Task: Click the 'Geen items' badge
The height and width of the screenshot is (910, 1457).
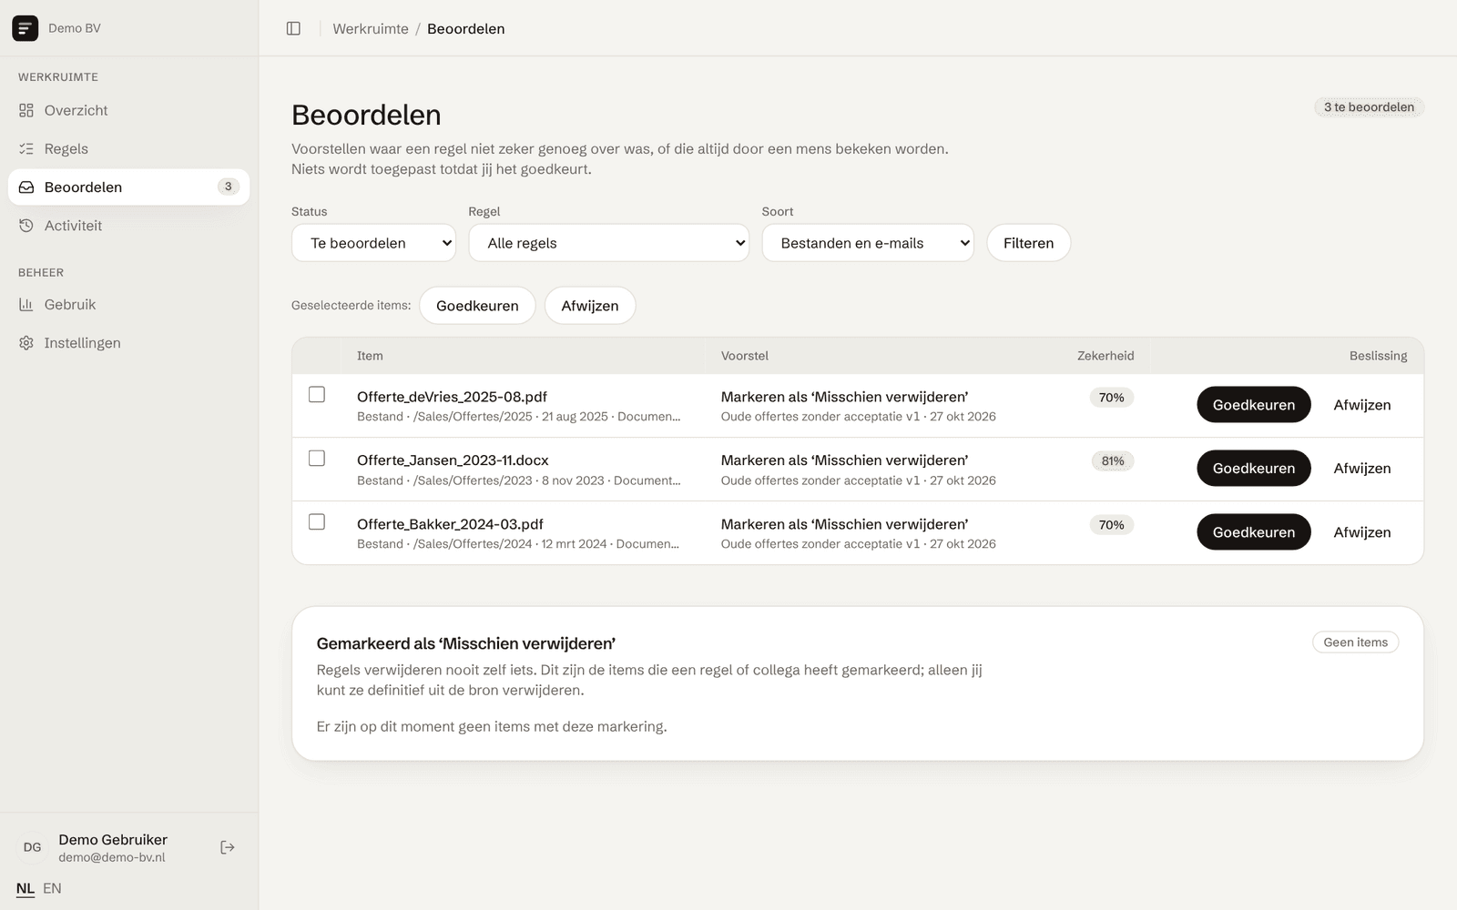Action: coord(1355,642)
